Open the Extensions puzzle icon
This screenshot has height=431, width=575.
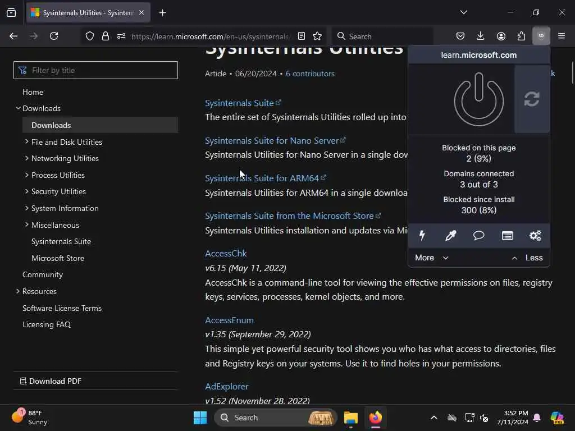coord(521,36)
